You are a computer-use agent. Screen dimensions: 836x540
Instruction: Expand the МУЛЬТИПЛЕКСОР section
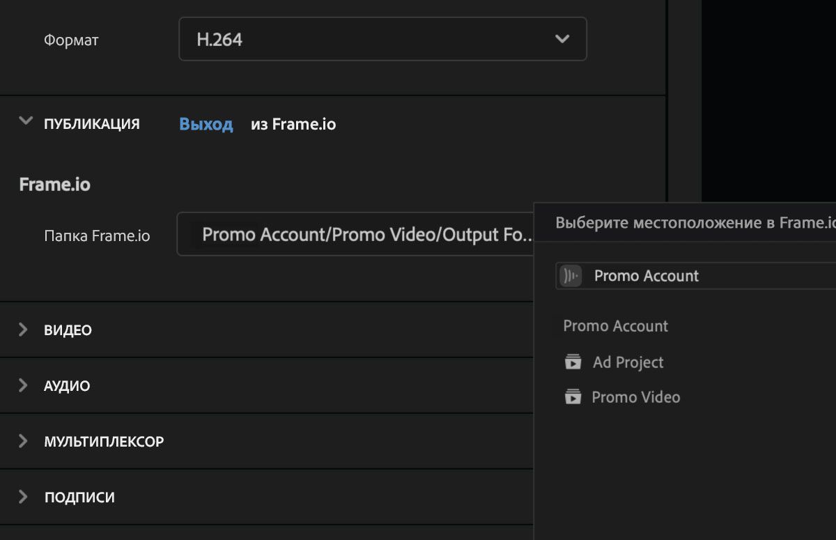click(x=23, y=441)
